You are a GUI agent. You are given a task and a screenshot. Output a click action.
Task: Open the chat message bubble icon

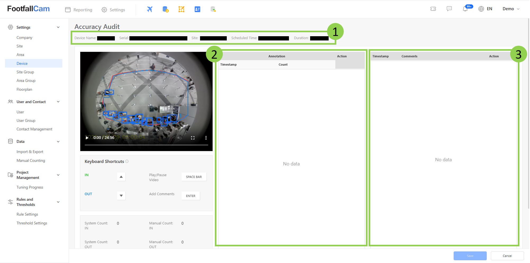(x=449, y=9)
